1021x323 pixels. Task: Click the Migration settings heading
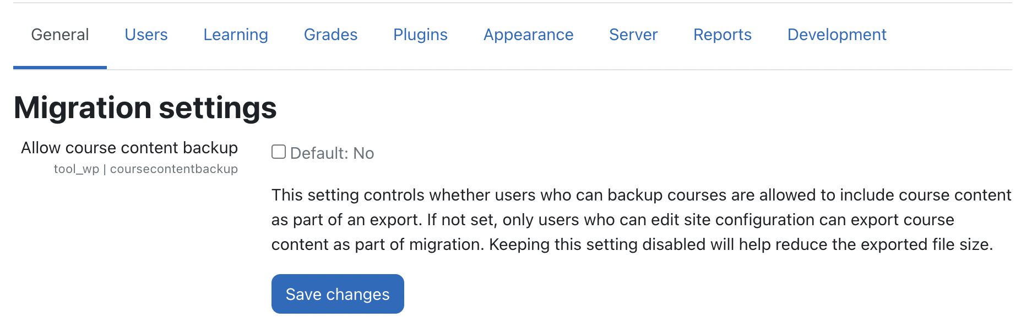point(145,107)
